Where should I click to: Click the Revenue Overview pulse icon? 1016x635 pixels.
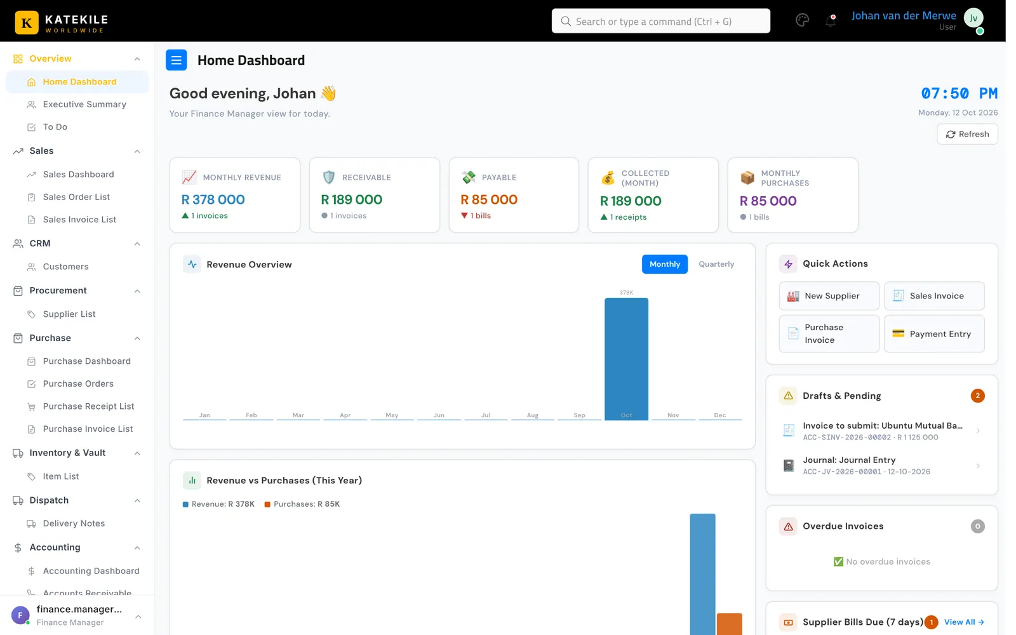click(x=192, y=264)
